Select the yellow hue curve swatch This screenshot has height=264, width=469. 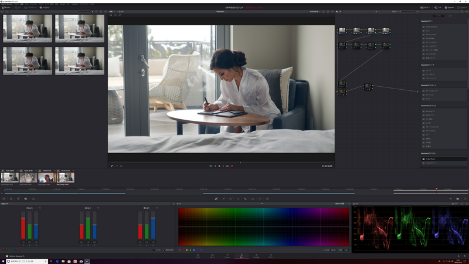point(187,250)
